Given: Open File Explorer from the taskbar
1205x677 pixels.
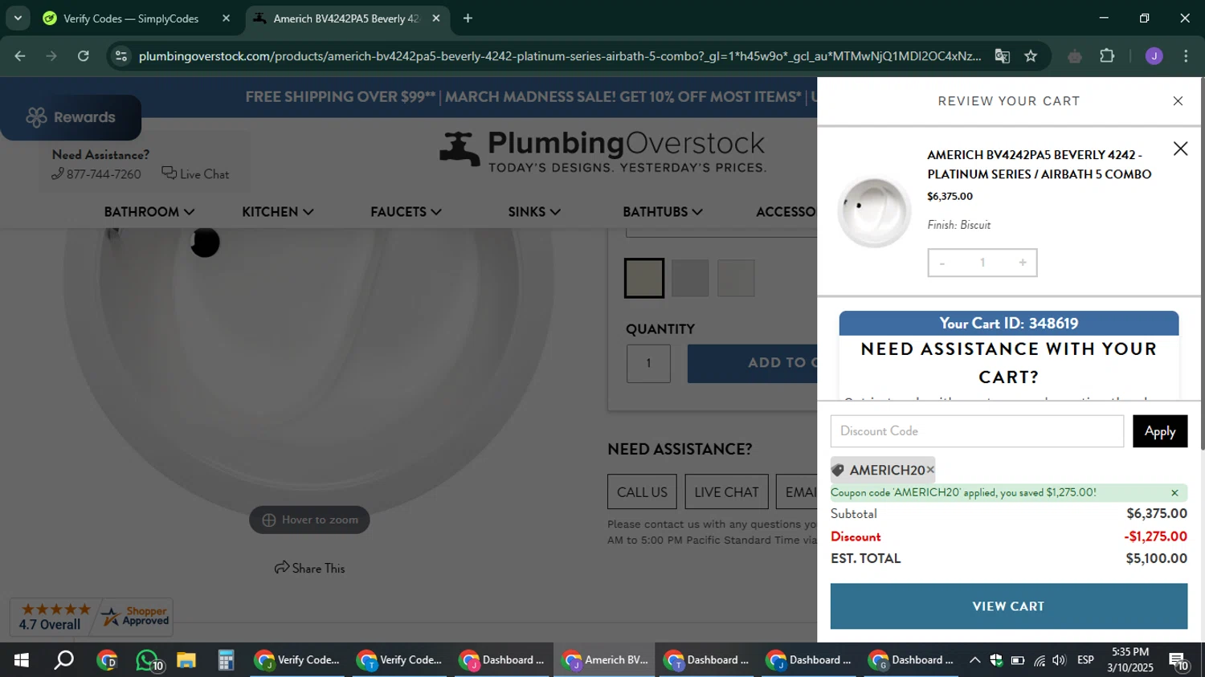Looking at the screenshot, I should click(x=186, y=660).
